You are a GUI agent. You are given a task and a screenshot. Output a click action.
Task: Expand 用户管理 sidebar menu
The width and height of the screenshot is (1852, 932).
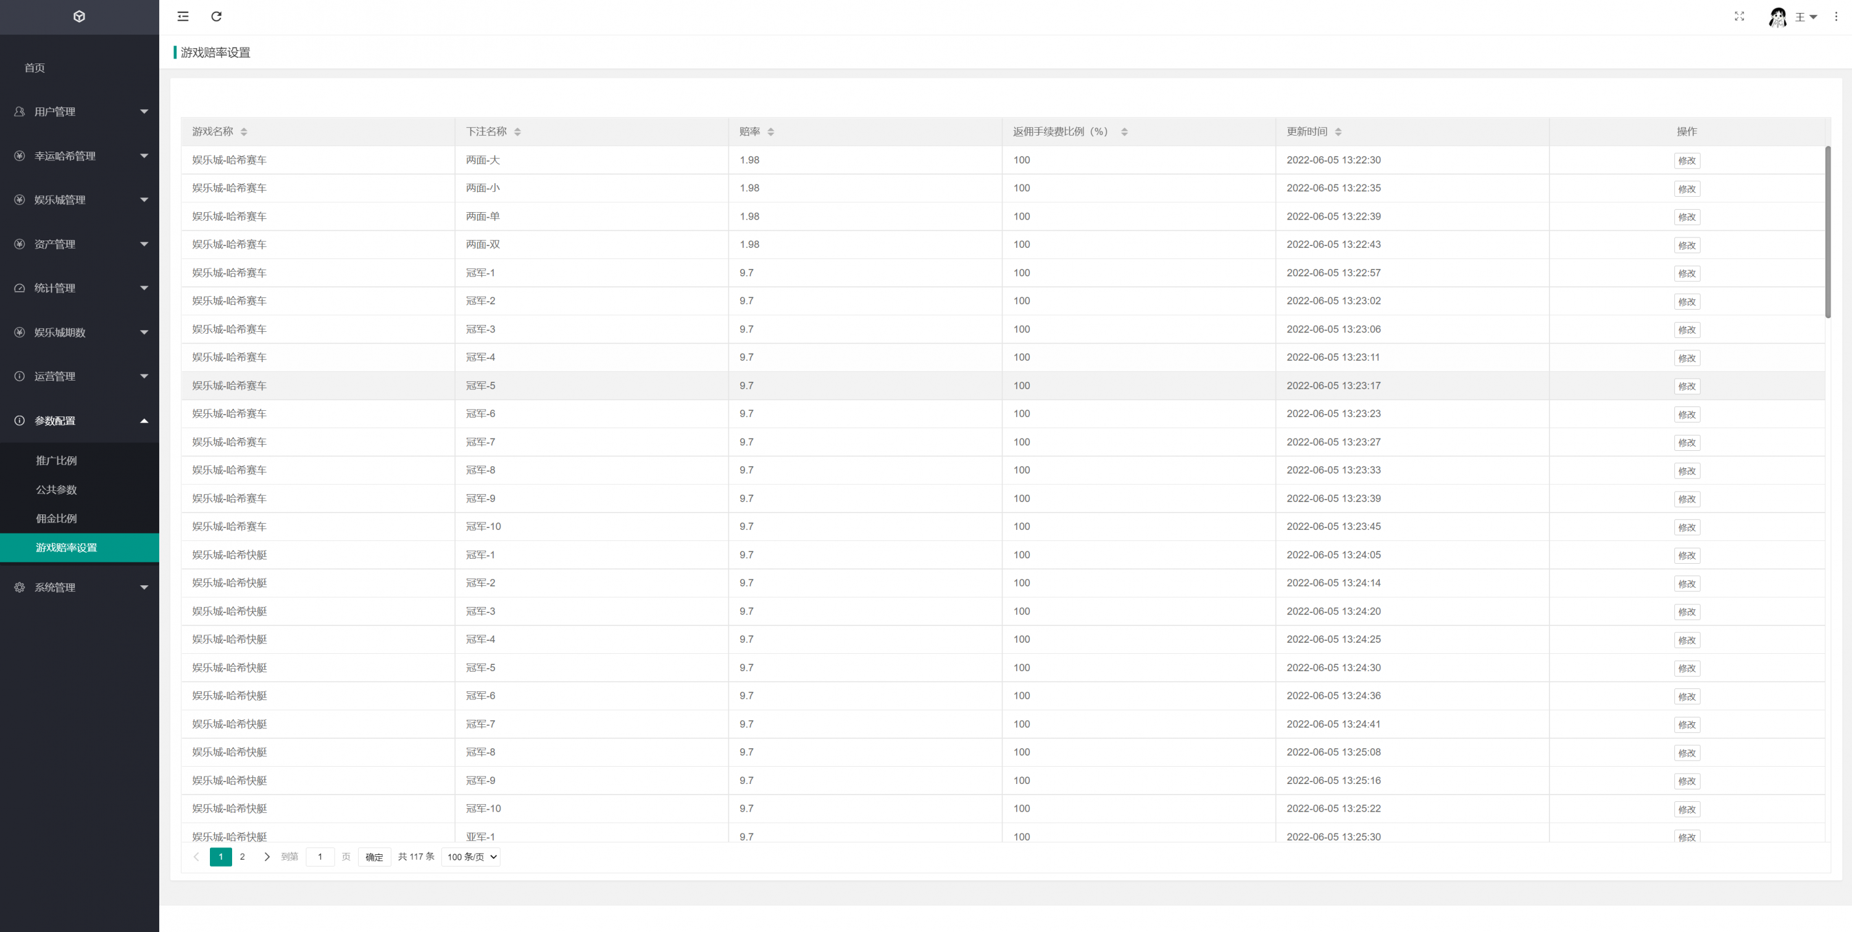tap(79, 112)
